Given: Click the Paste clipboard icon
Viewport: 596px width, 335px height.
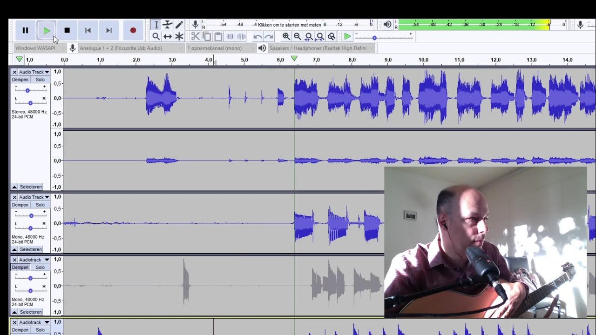Looking at the screenshot, I should tap(218, 36).
